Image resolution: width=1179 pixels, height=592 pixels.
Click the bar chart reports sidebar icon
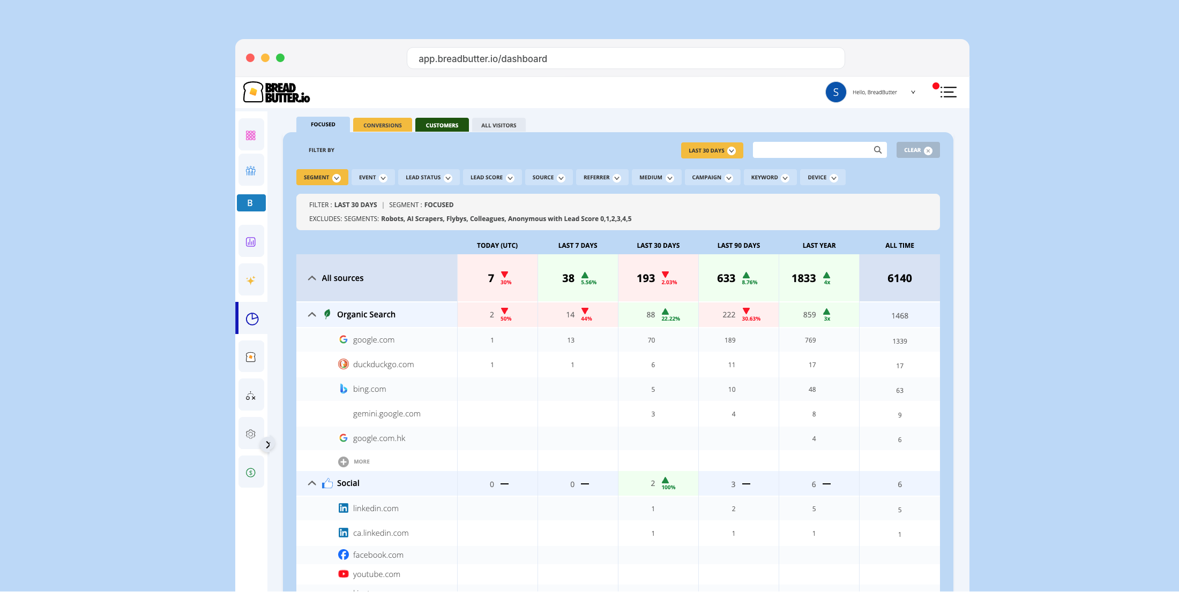coord(251,242)
